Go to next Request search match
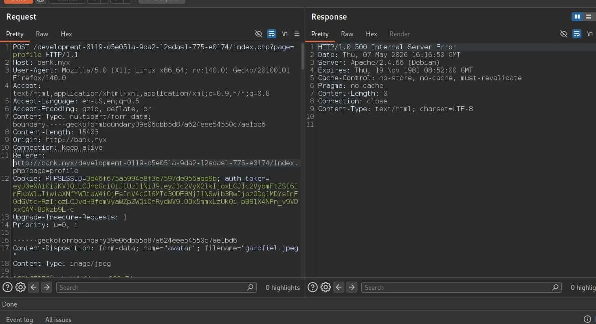This screenshot has width=596, height=324. pos(47,287)
